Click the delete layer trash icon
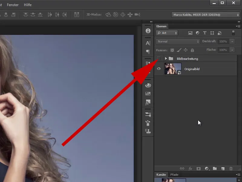Screen dimensions: 242x182 [x=231, y=168]
